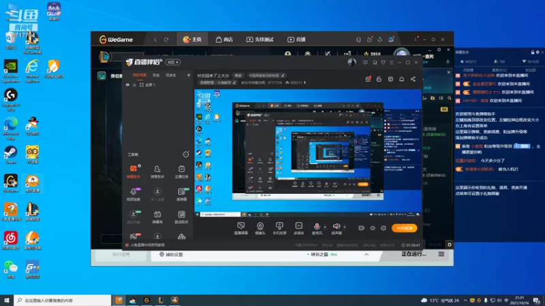Toggle visibility eye of 全屏1 source
This screenshot has width=545, height=306.
127,84
